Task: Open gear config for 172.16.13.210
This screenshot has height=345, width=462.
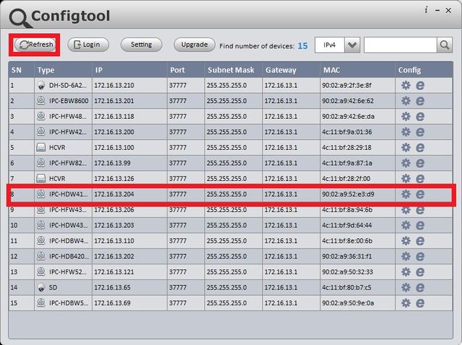Action: [406, 86]
